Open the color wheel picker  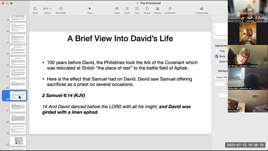(x=226, y=84)
